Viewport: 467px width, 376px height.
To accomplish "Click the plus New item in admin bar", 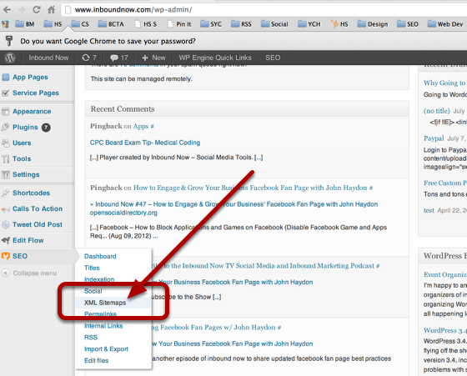I will coord(153,58).
